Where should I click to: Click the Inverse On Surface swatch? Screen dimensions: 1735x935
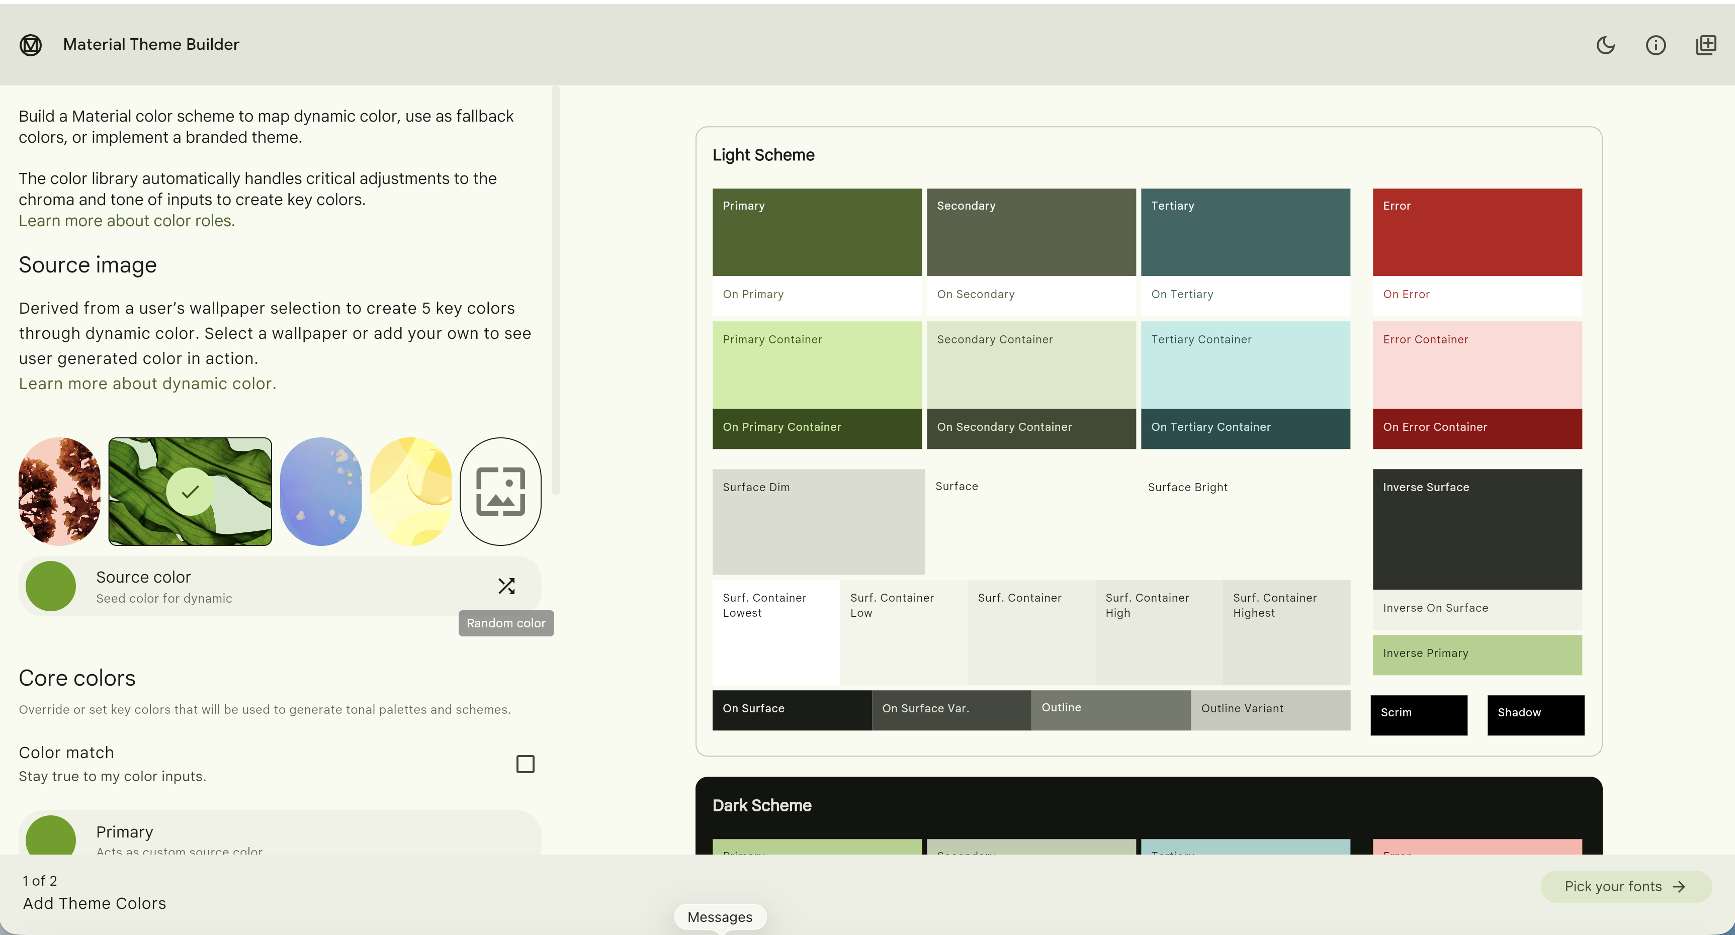pos(1477,610)
